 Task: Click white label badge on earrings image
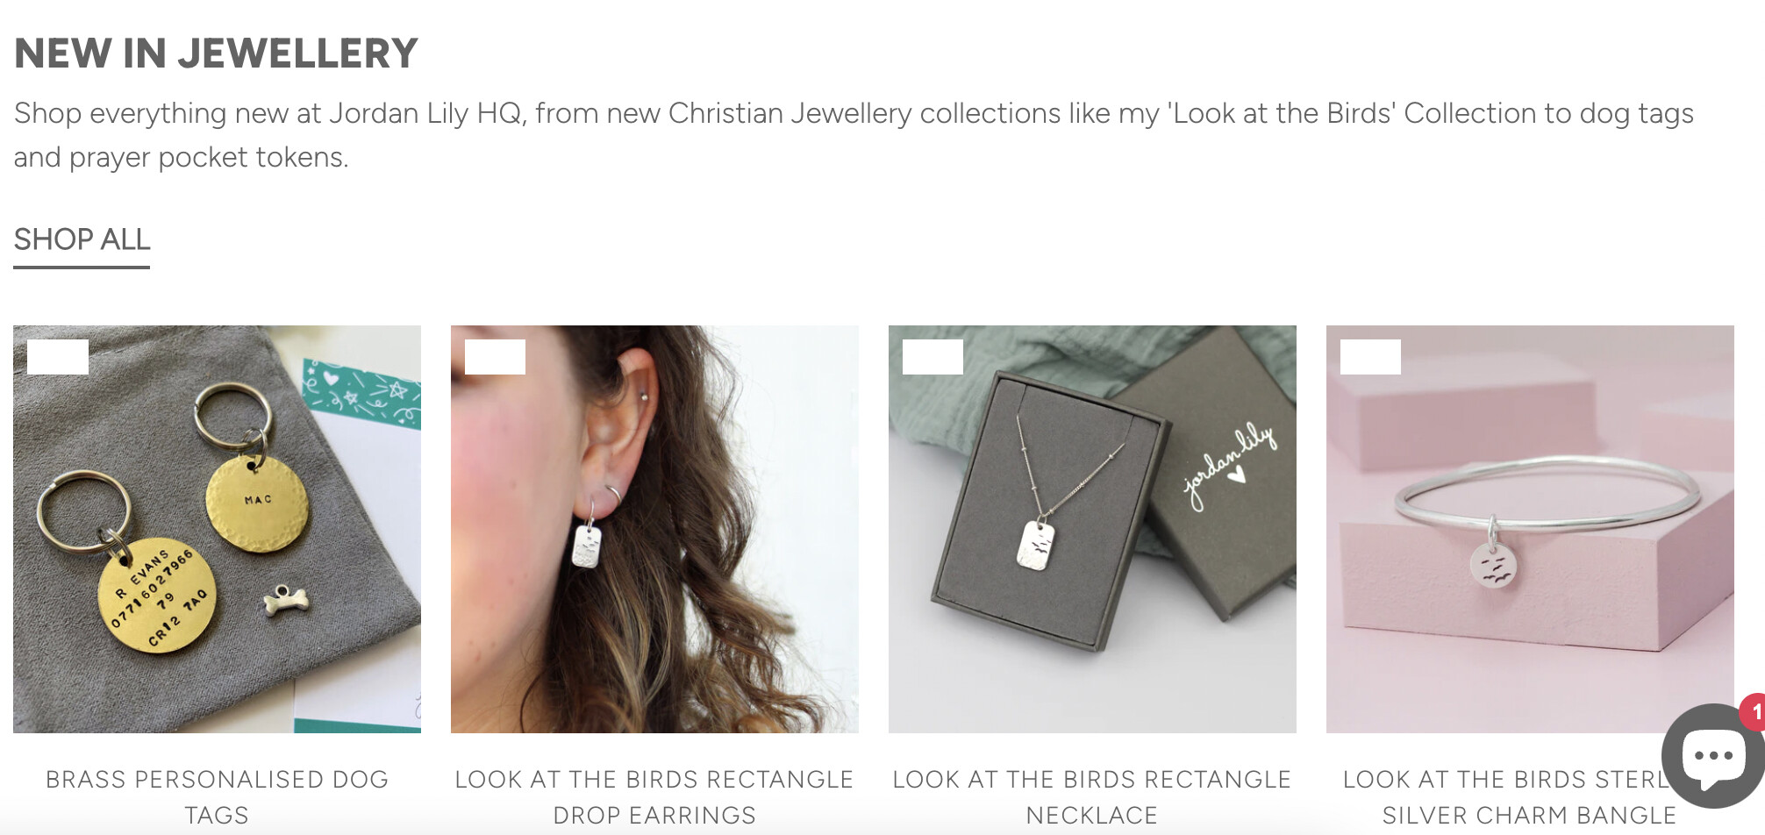tap(495, 357)
